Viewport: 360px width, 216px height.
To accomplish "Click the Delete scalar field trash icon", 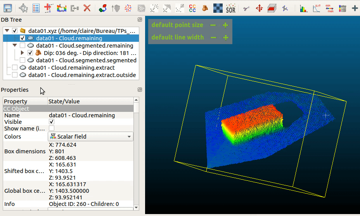I will 342,9.
